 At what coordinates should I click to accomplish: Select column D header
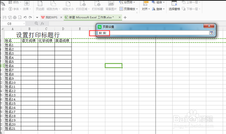pyautogui.click(x=63, y=29)
